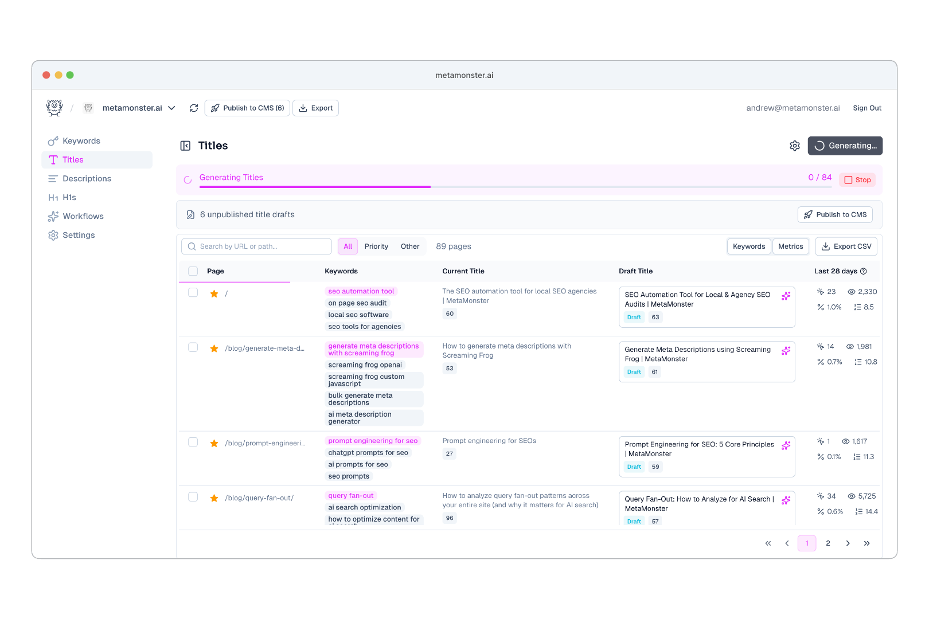
Task: Regenerate the Query Fan-Out draft via sparkle icon
Action: 786,500
